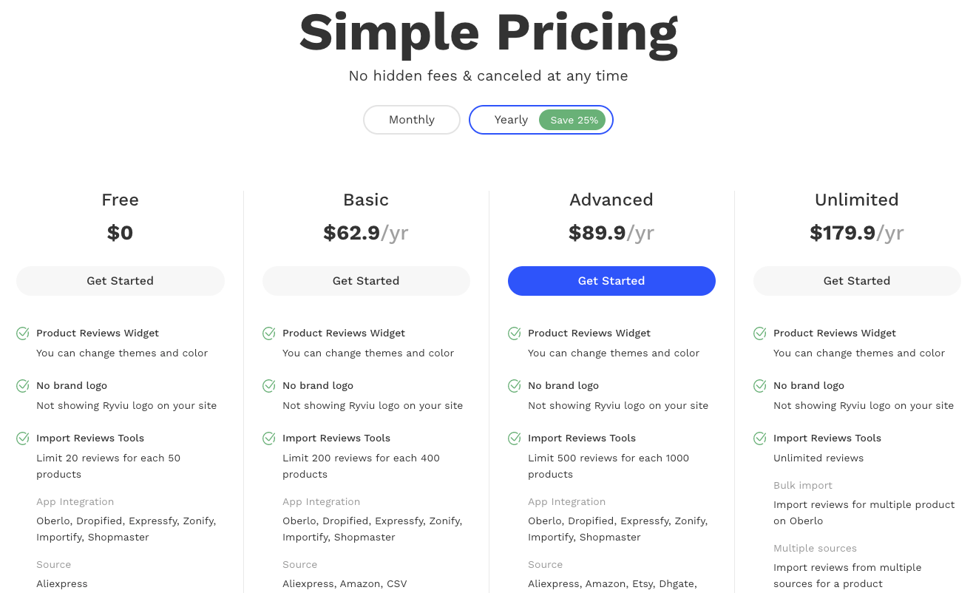Get Started with the Basic plan

point(366,281)
